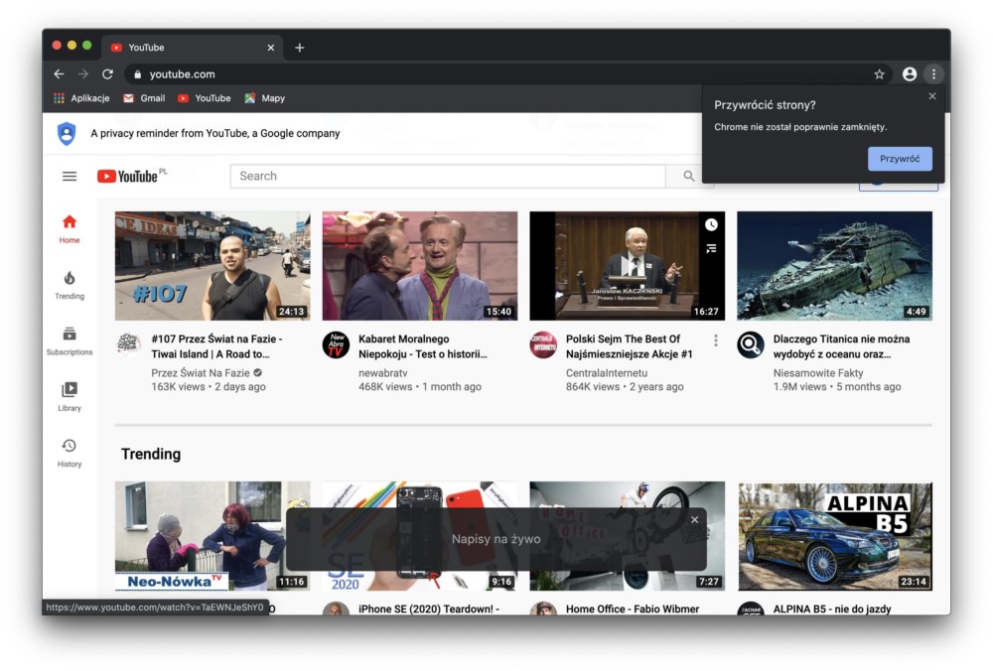Screen dimensions: 993x671
Task: Open the Mapy bookmark
Action: coord(265,98)
